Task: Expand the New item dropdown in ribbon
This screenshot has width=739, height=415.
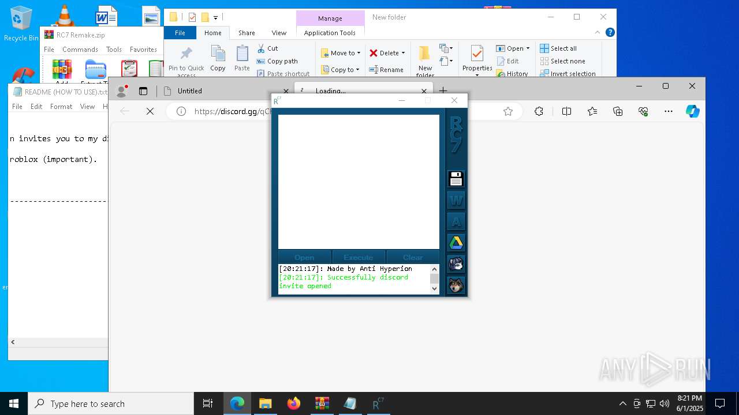Action: click(446, 48)
